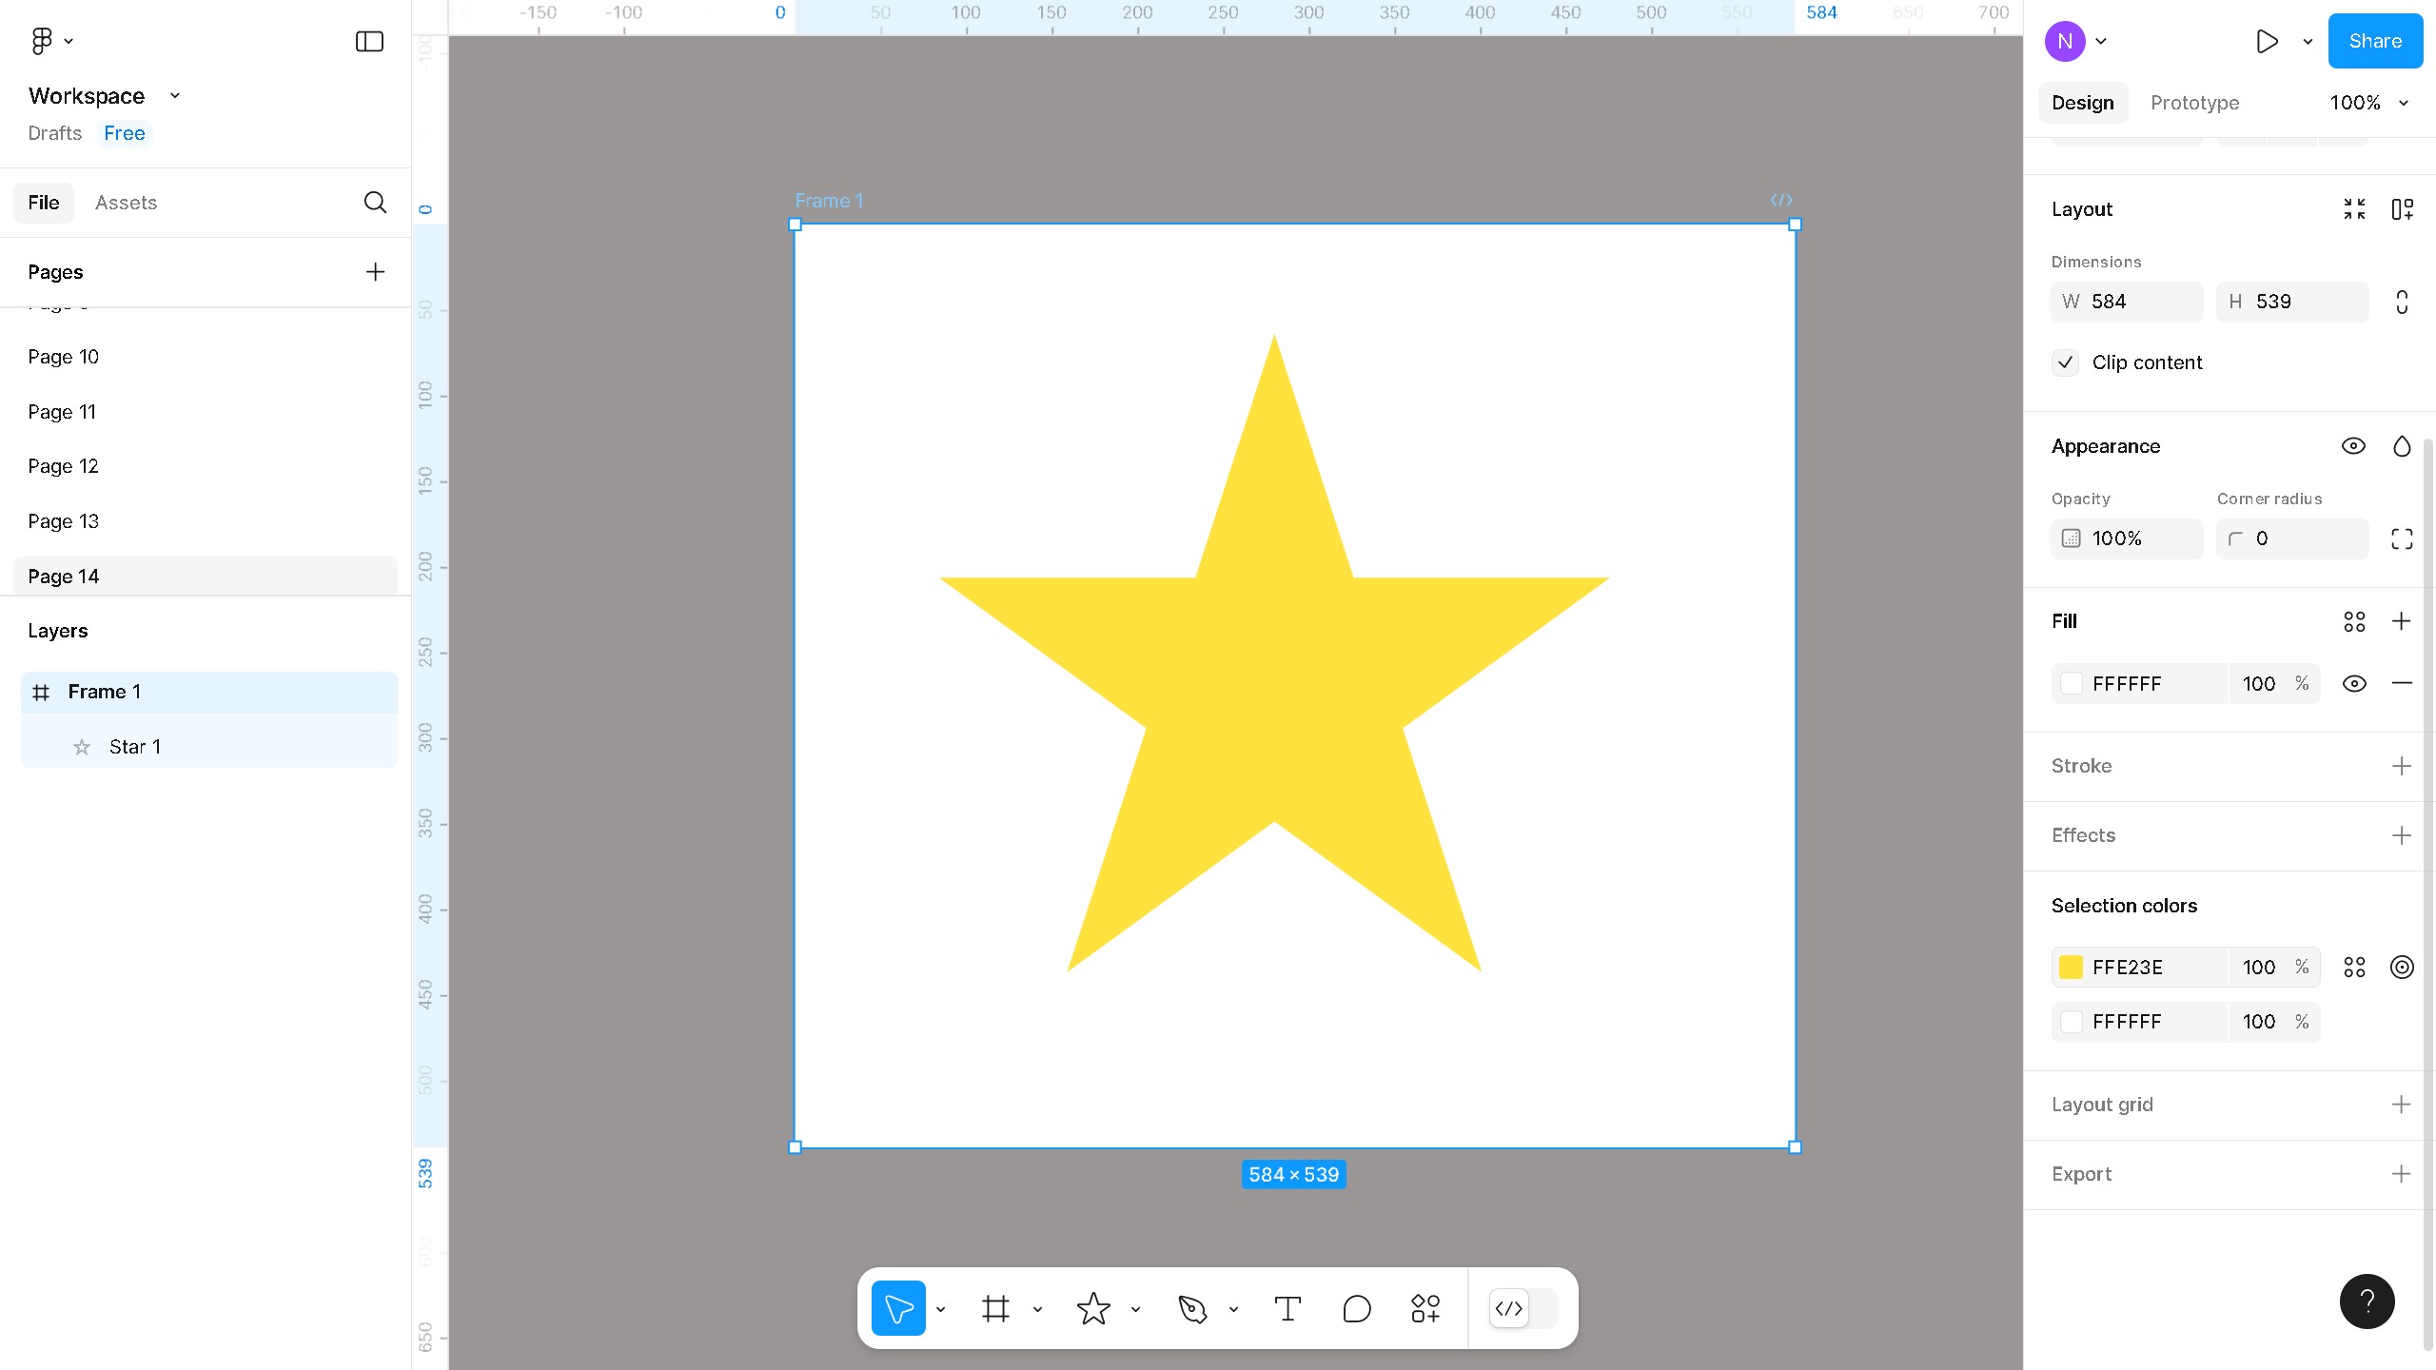Screen dimensions: 2436x1370
Task: Select the Star shape tool
Action: coord(1093,1309)
